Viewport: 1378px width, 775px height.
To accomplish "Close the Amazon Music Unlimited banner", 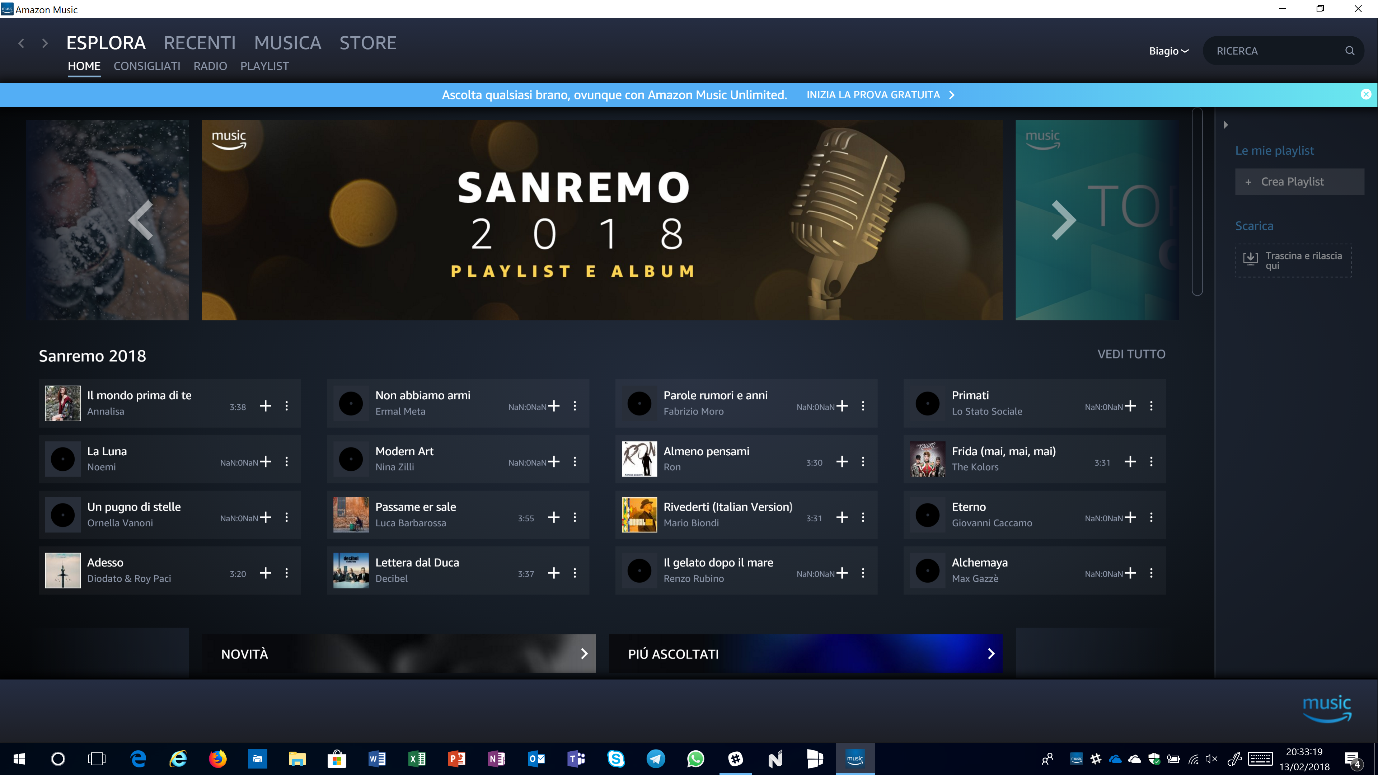I will tap(1366, 94).
